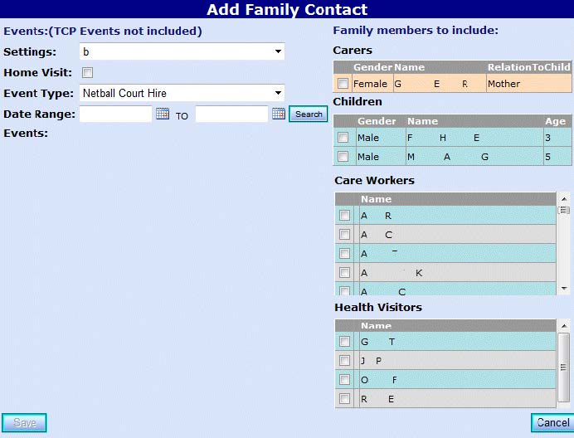574x438 pixels.
Task: Click the Save button
Action: coord(24,423)
